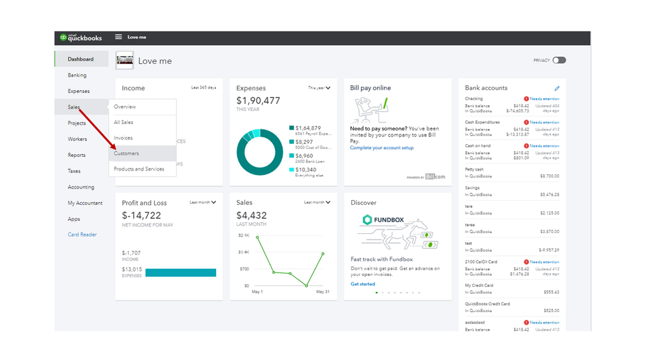Click Cash Expenditures 'Needs attention' alert
The image size is (646, 363).
pos(542,122)
